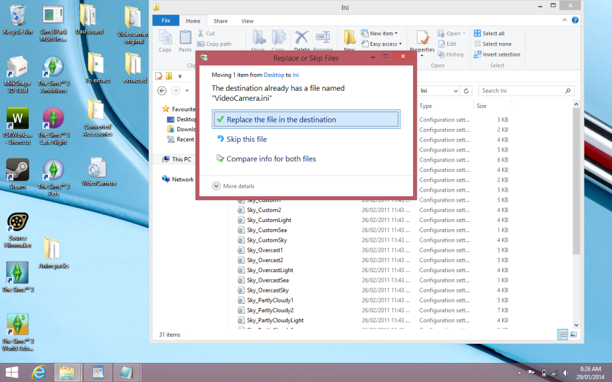Select the extracted folder on desktop
This screenshot has height=382, width=612.
[134, 68]
